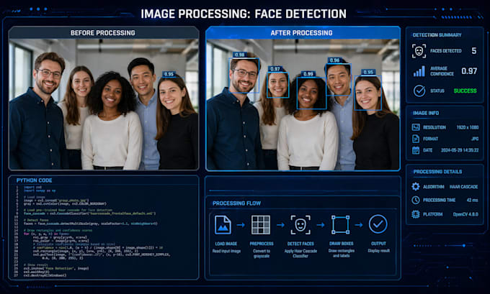Click the face icon beside Faces Detected
Screen dimensions: 490x294
point(419,51)
